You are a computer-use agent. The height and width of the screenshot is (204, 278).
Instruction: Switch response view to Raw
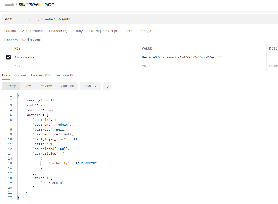click(28, 86)
